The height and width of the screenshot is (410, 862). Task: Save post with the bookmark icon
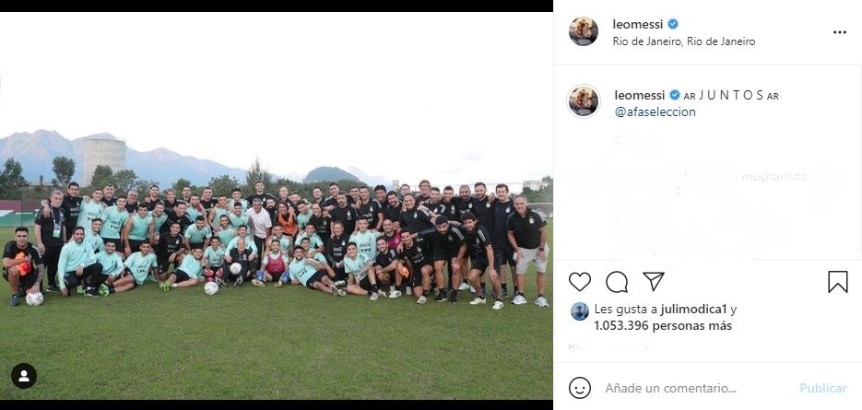click(838, 282)
